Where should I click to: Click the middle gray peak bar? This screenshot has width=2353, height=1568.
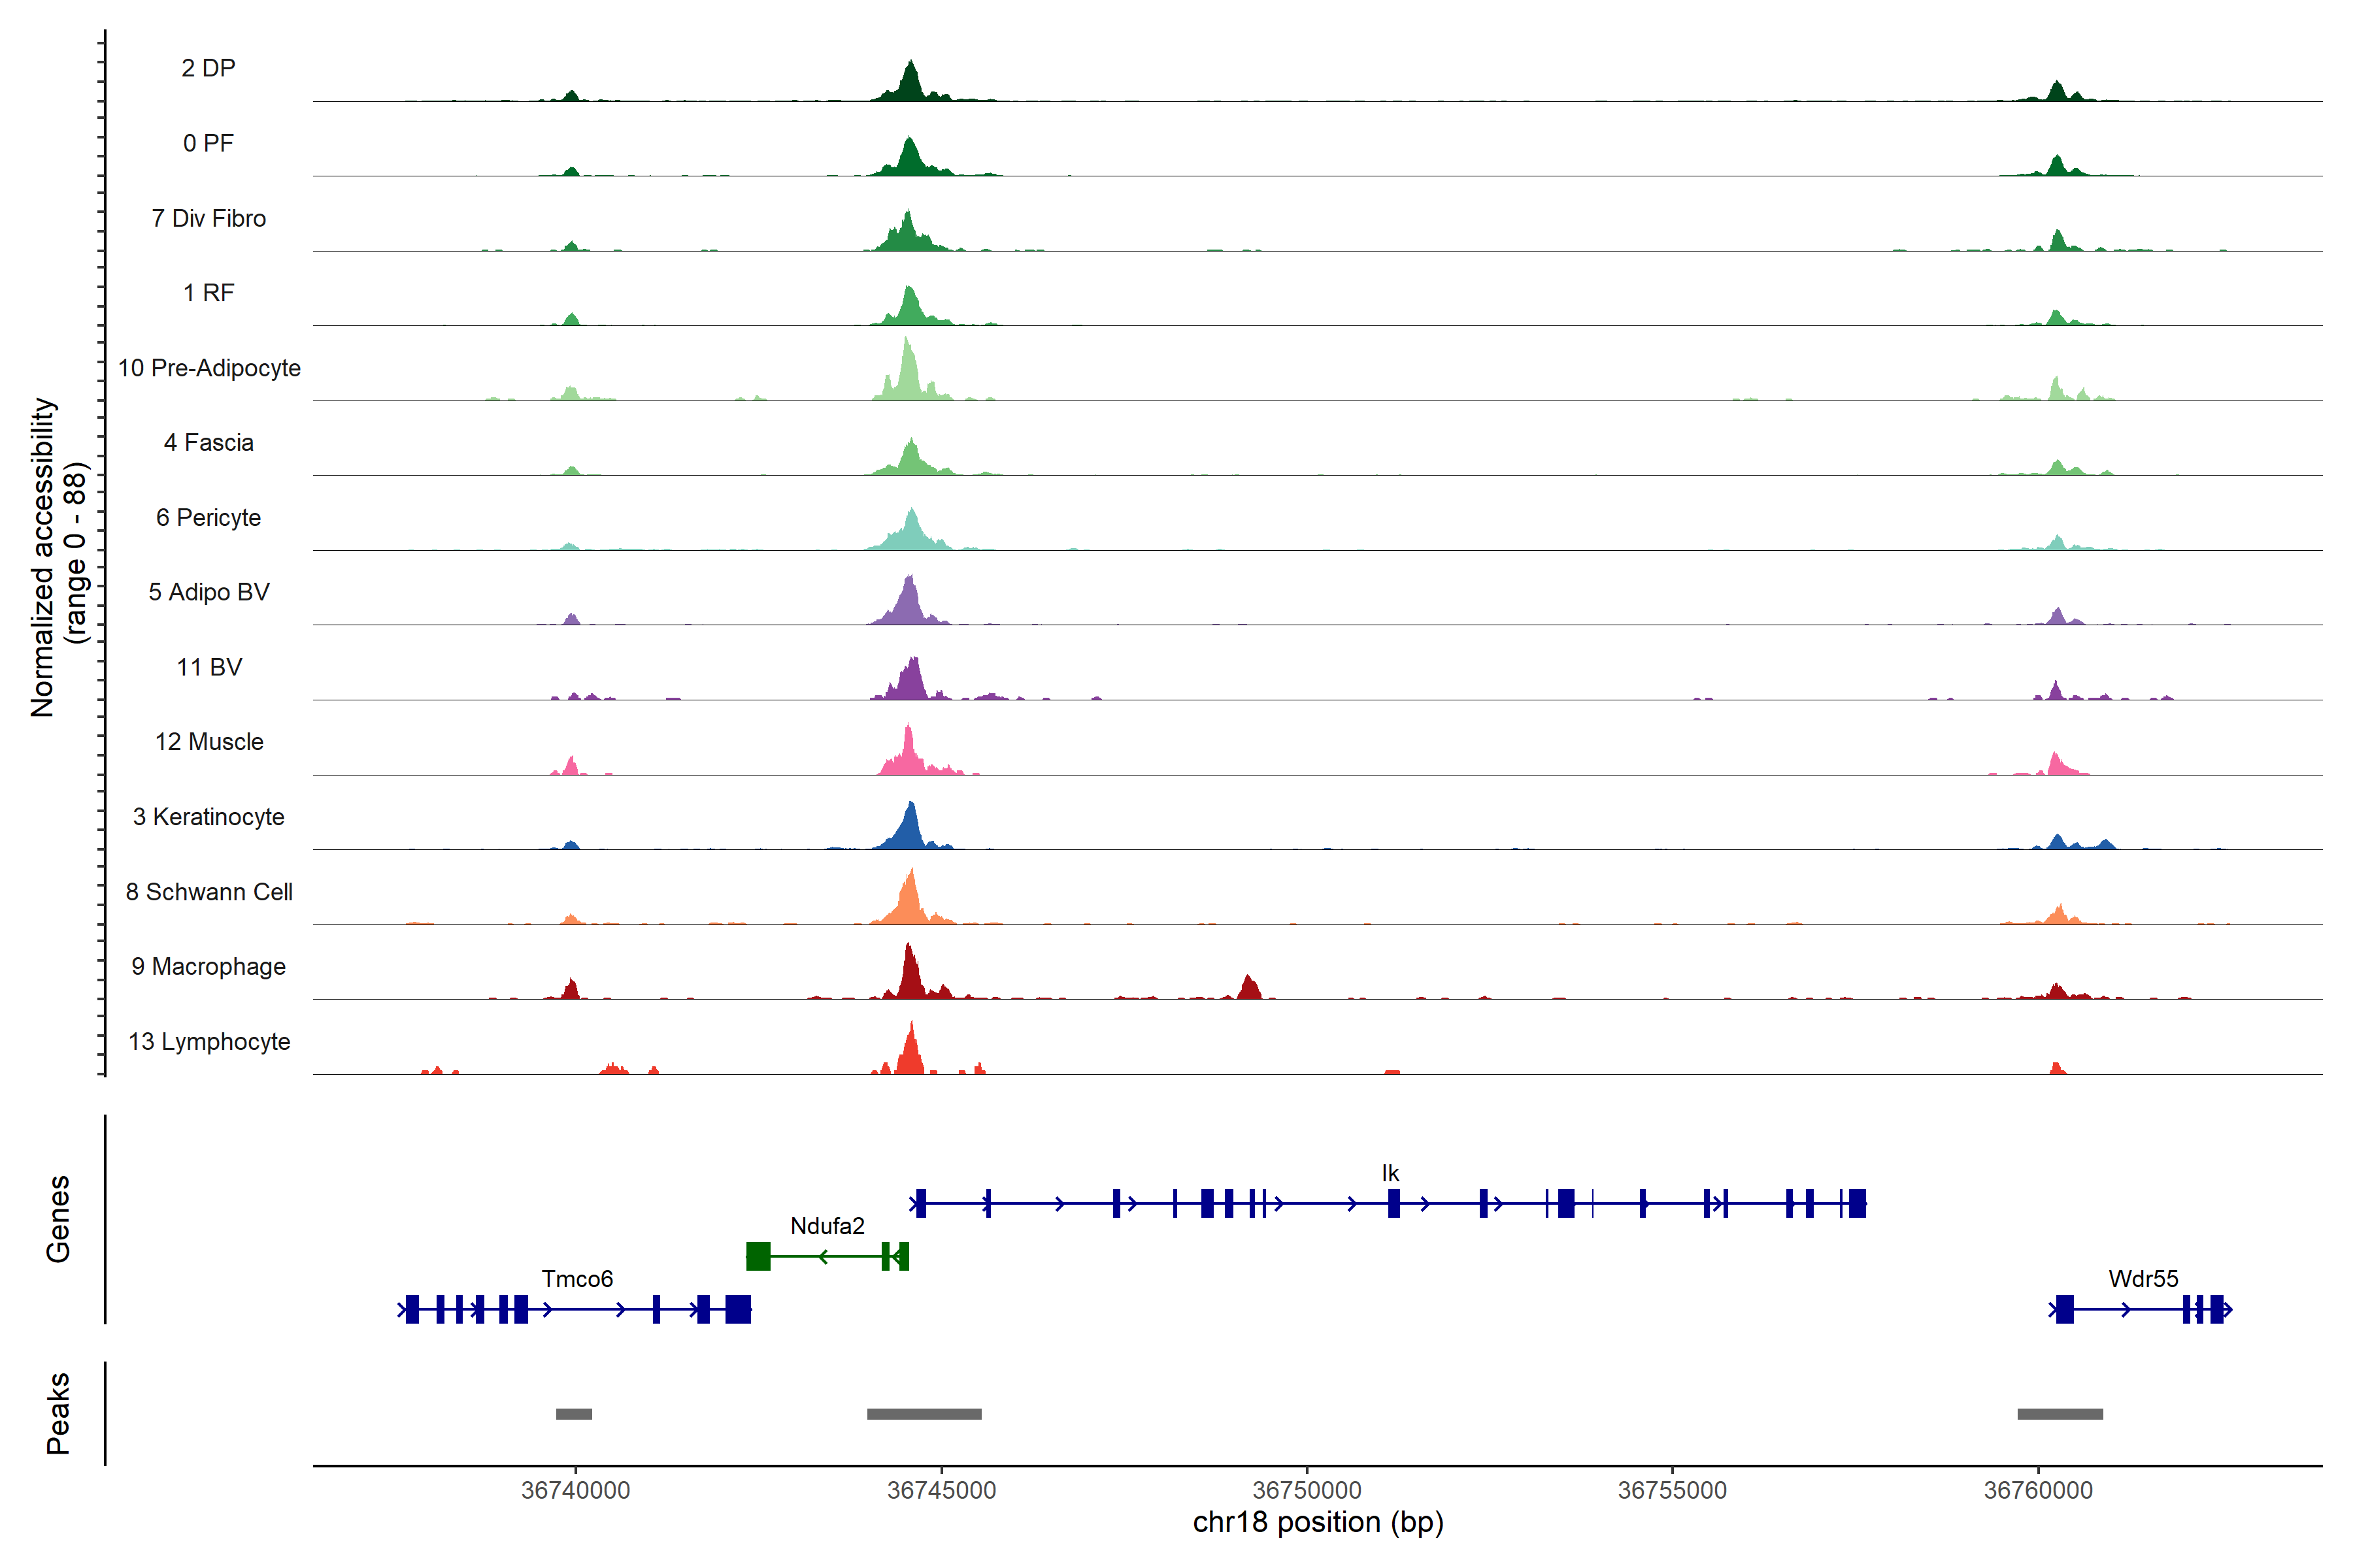click(x=924, y=1414)
